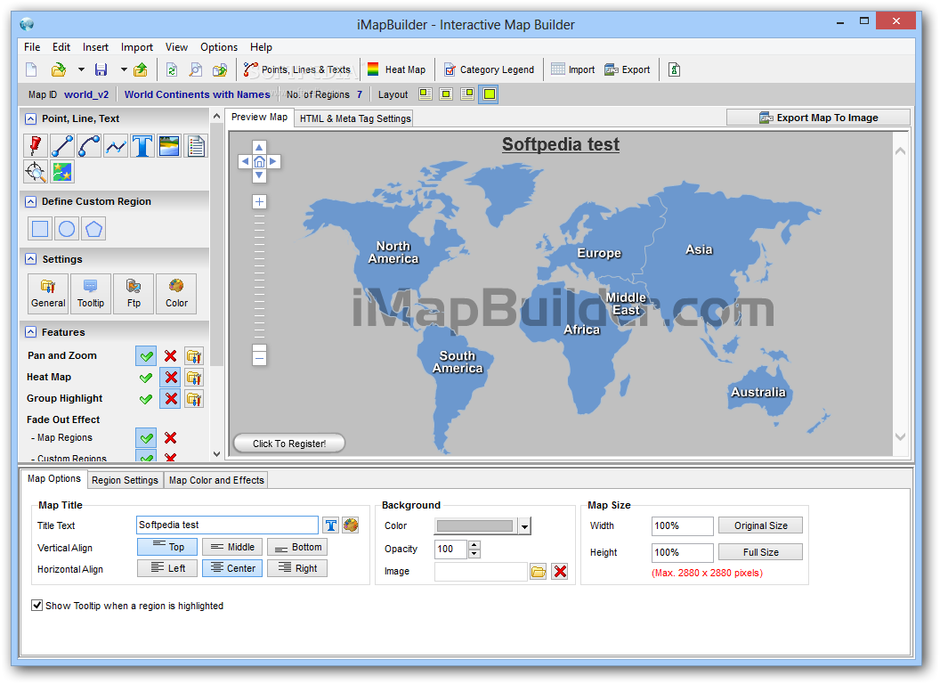Collapse Define Custom Region section
Image resolution: width=940 pixels, height=684 pixels.
[30, 201]
